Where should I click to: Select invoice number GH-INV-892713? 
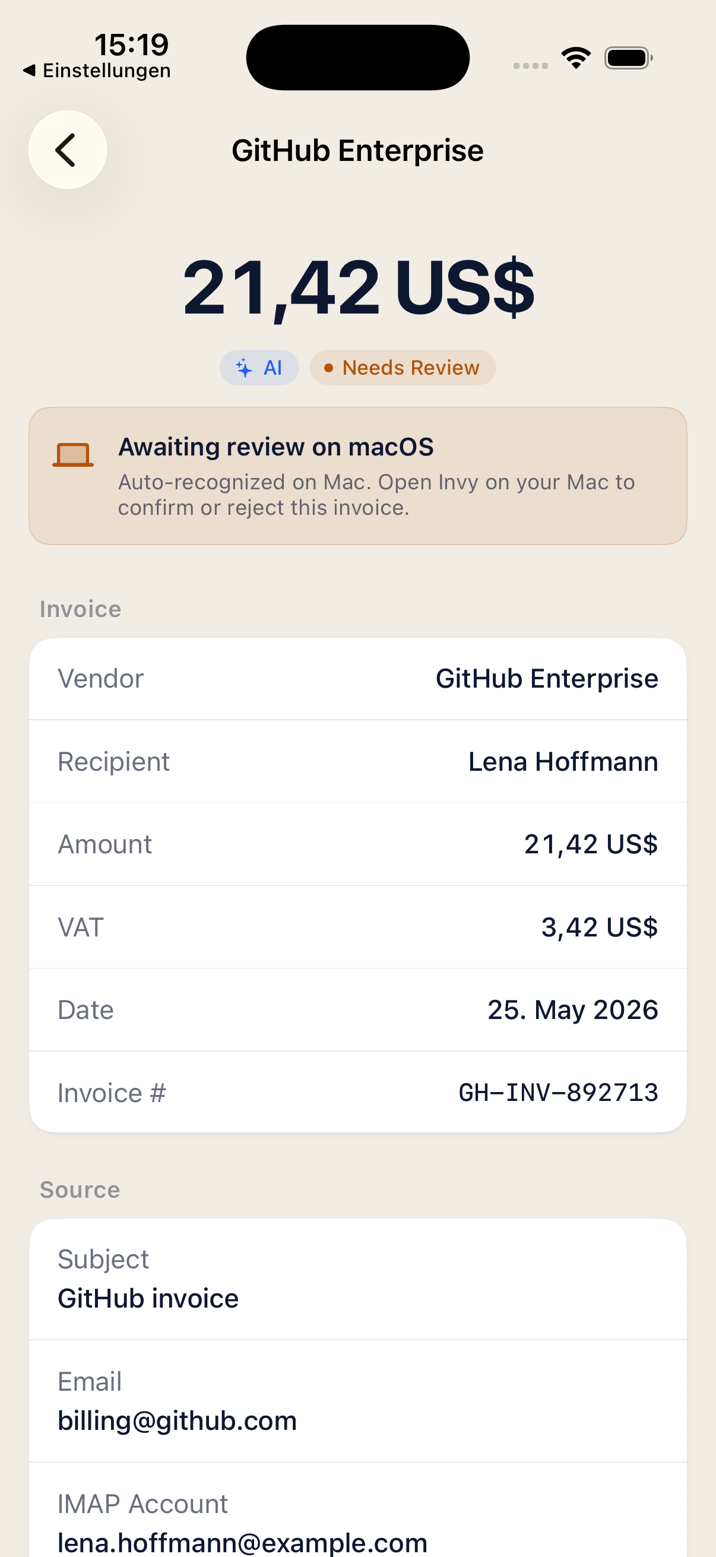click(x=558, y=1093)
